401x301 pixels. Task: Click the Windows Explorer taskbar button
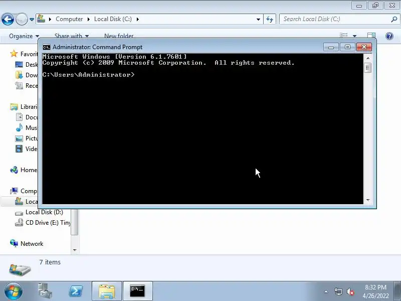point(107,291)
